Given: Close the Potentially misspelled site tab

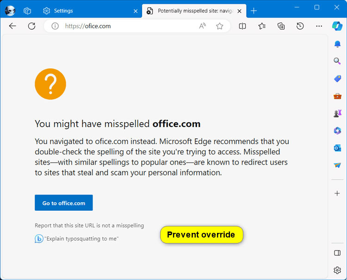Looking at the screenshot, I should tap(240, 11).
